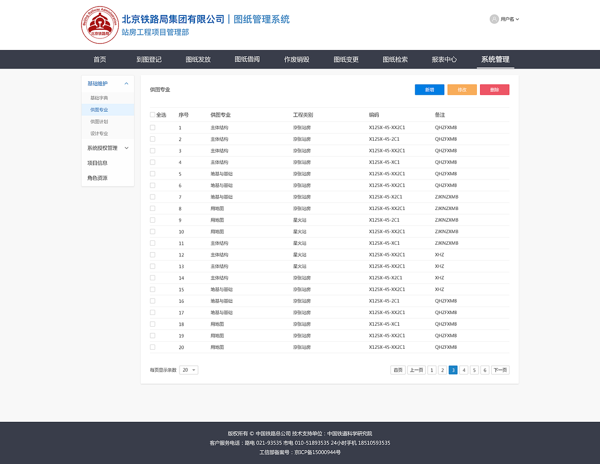
Task: Click the blue 新增 add button
Action: (429, 89)
